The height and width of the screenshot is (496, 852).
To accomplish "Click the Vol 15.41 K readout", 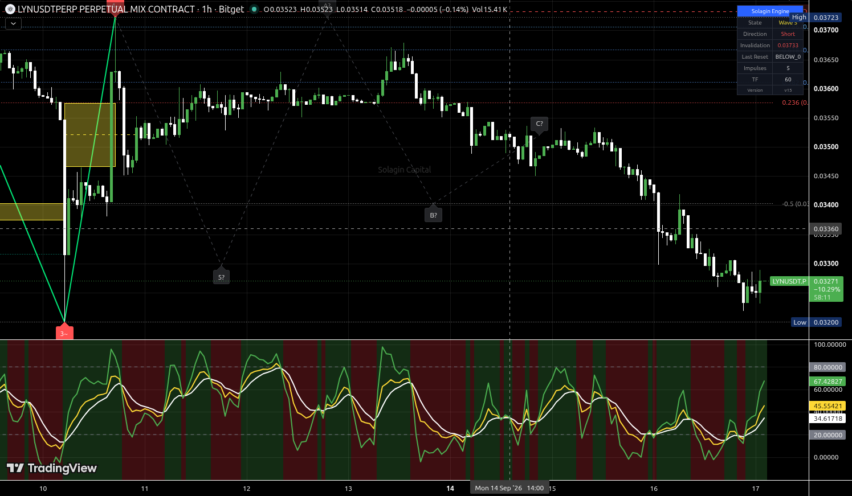I will coord(490,10).
